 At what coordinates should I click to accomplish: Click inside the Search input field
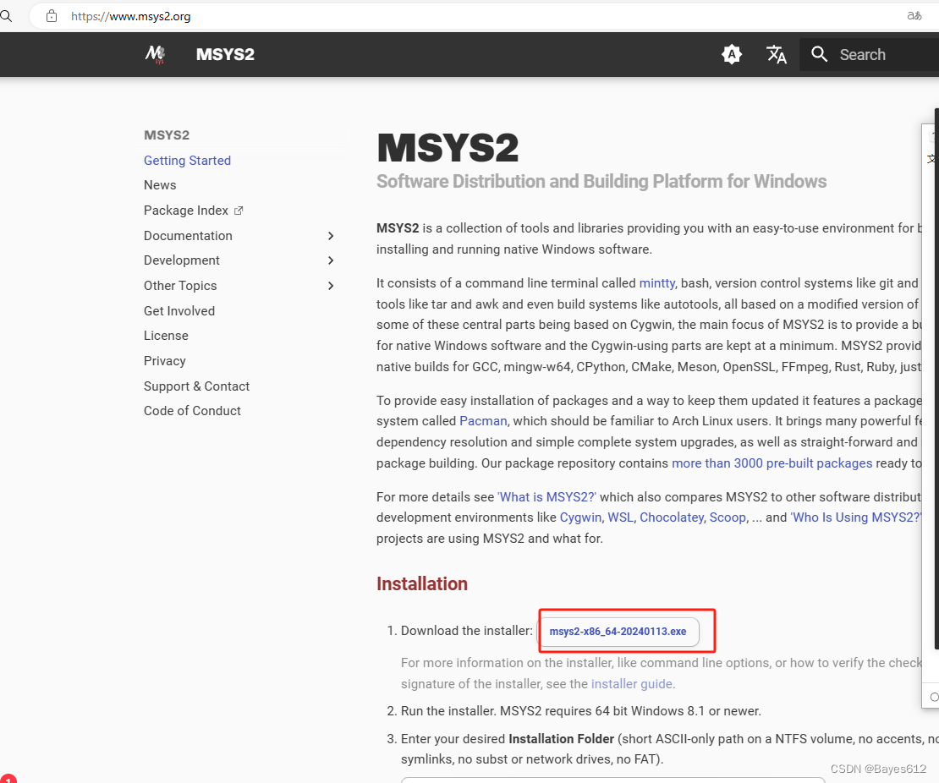(x=871, y=54)
